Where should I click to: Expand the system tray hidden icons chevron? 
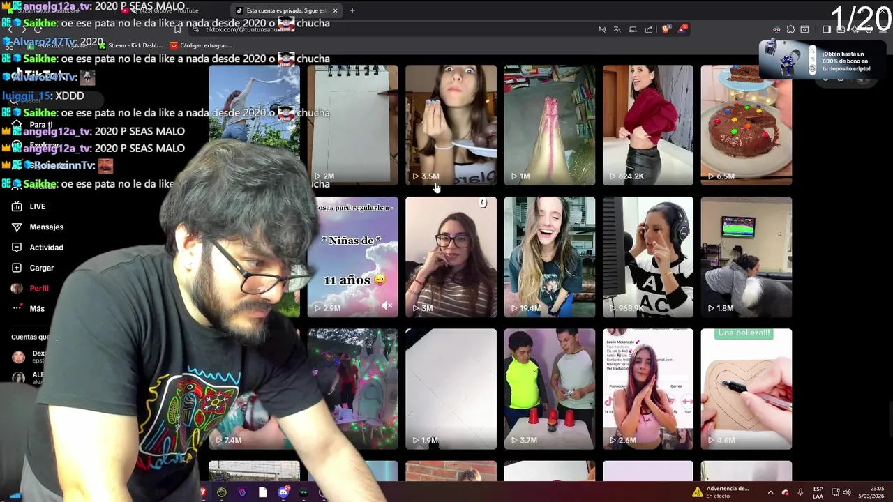point(770,492)
